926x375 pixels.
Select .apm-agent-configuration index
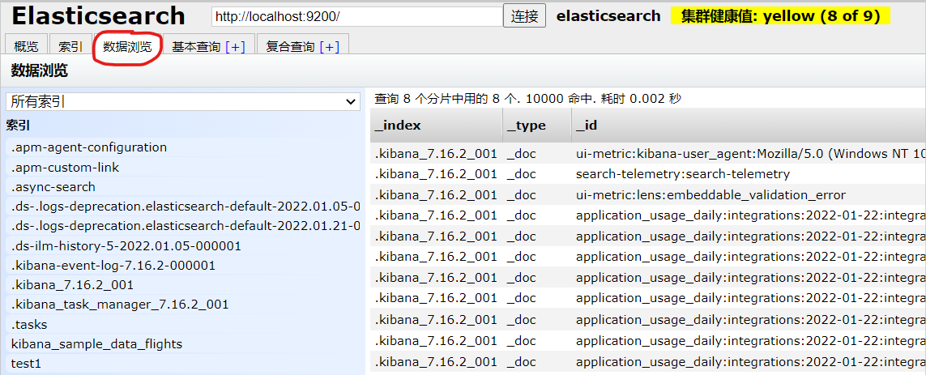[184, 147]
